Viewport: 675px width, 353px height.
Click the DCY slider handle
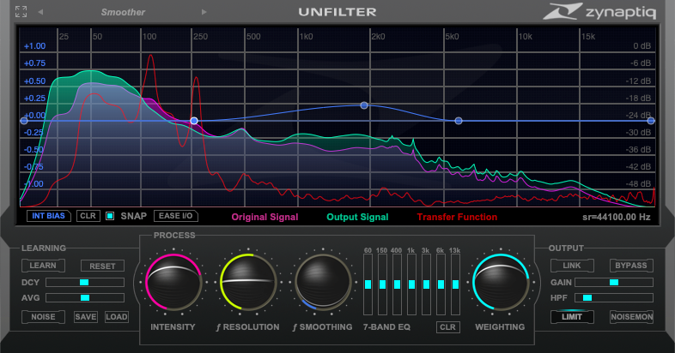click(x=84, y=282)
